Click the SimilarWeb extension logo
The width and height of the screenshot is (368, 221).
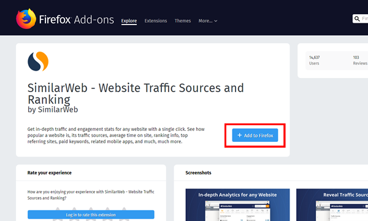pos(38,61)
